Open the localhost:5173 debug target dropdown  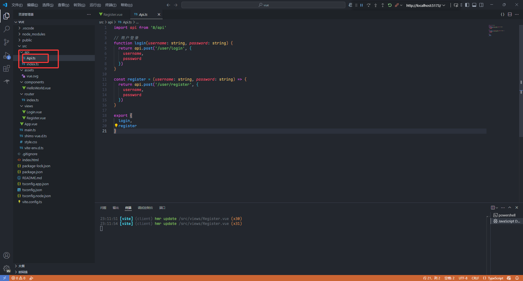(x=425, y=5)
